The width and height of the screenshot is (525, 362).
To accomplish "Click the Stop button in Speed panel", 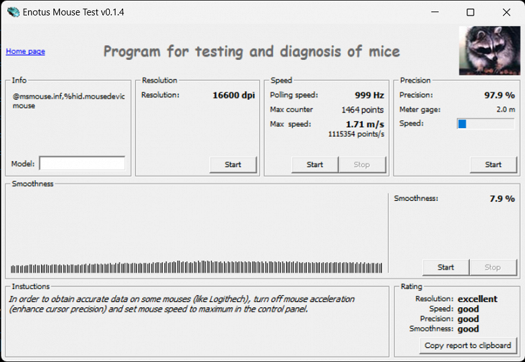I will tap(362, 164).
